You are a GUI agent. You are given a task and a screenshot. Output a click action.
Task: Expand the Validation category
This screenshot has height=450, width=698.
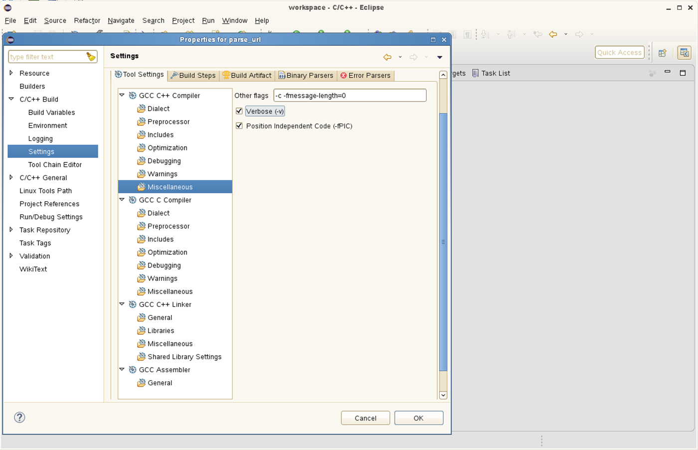(x=11, y=256)
